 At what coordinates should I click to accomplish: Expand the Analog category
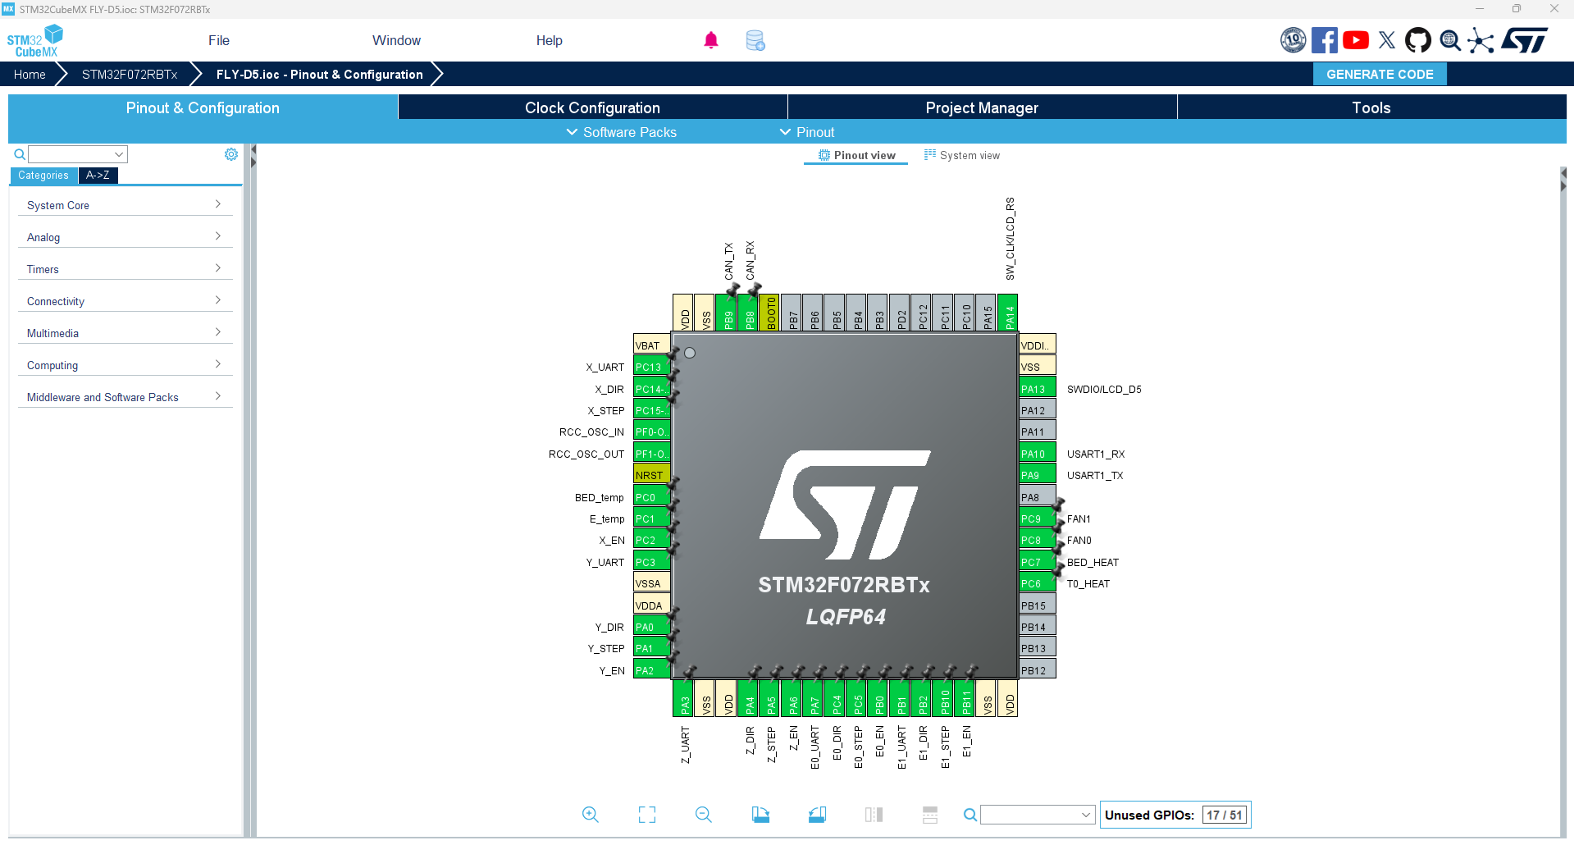[125, 237]
